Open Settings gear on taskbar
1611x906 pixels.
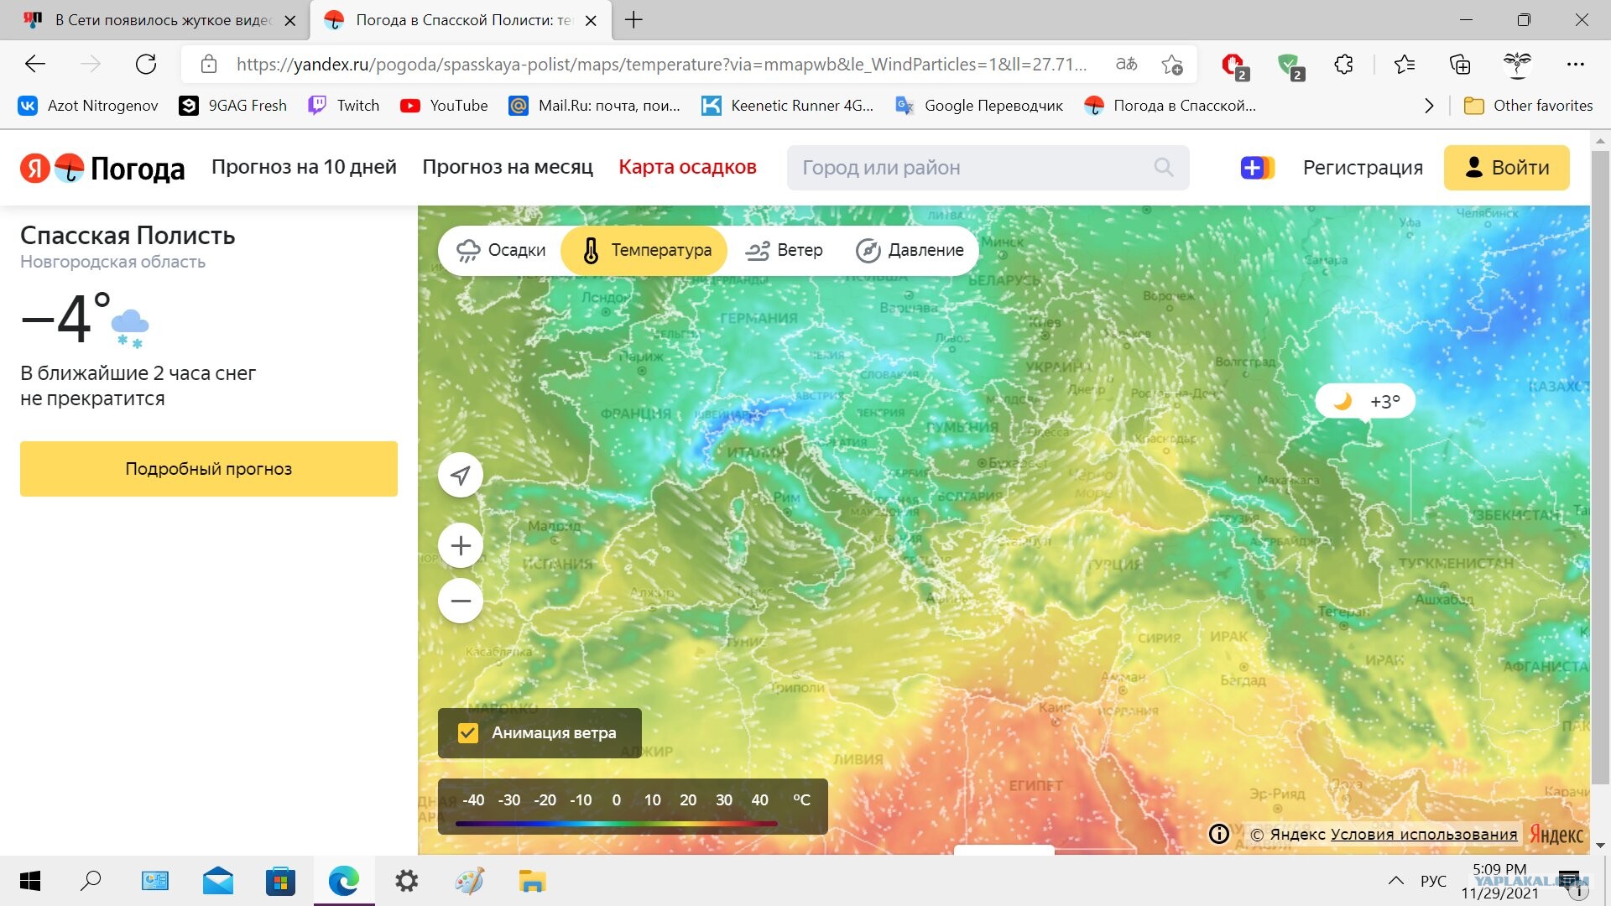click(x=407, y=881)
